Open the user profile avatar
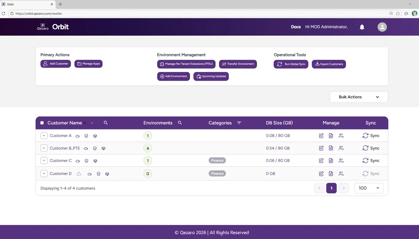This screenshot has width=419, height=239. (x=382, y=27)
